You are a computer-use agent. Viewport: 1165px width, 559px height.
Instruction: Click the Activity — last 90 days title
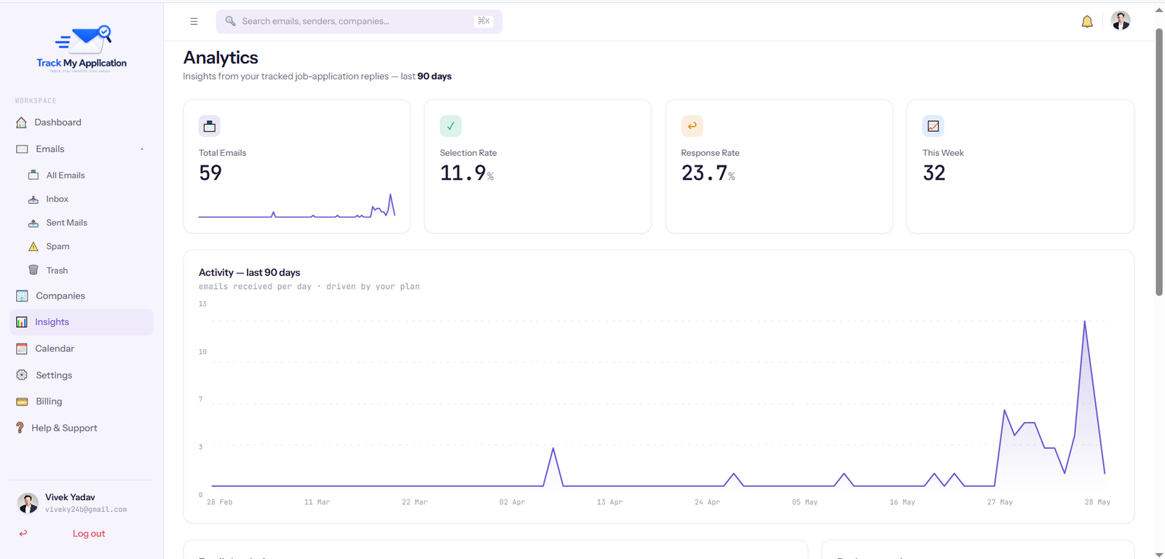coord(249,273)
